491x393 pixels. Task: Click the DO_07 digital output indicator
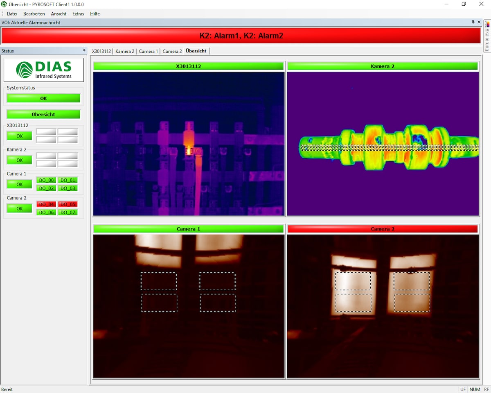[x=68, y=212]
